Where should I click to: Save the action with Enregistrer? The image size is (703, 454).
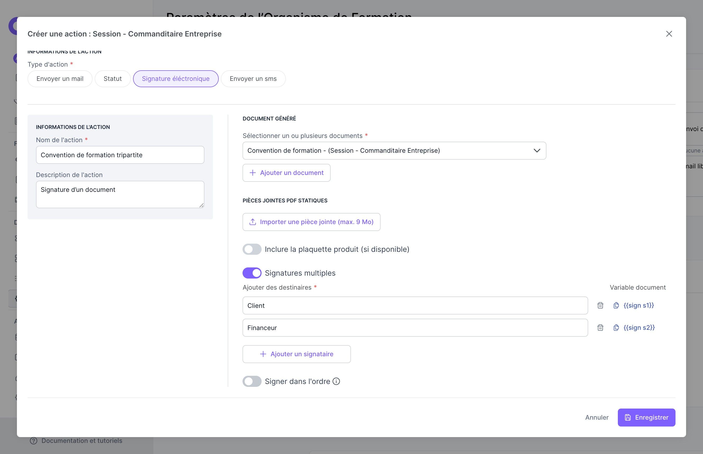click(x=646, y=418)
